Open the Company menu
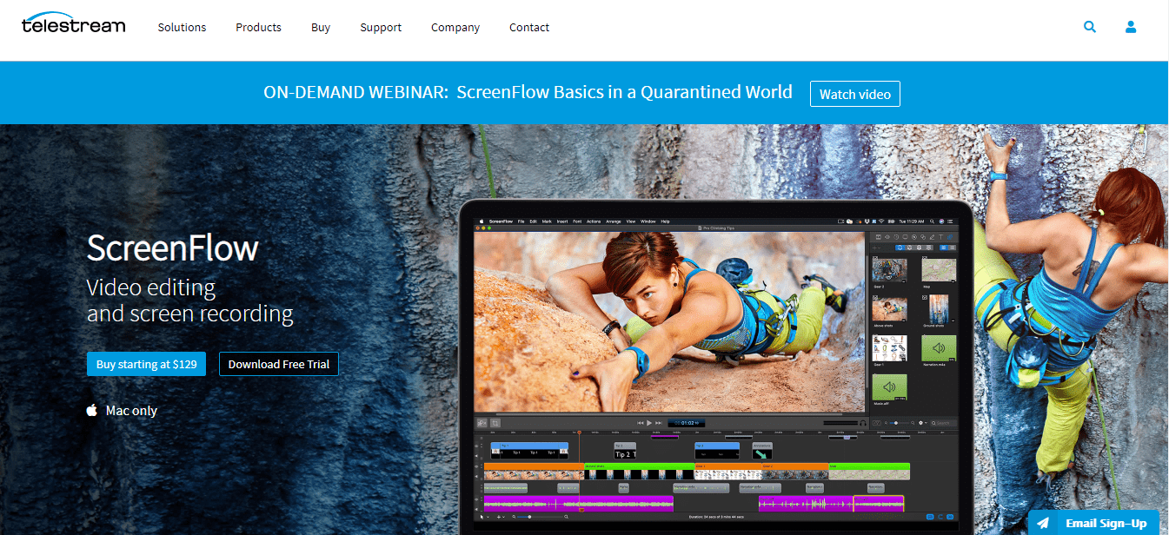Image resolution: width=1169 pixels, height=535 pixels. (455, 27)
